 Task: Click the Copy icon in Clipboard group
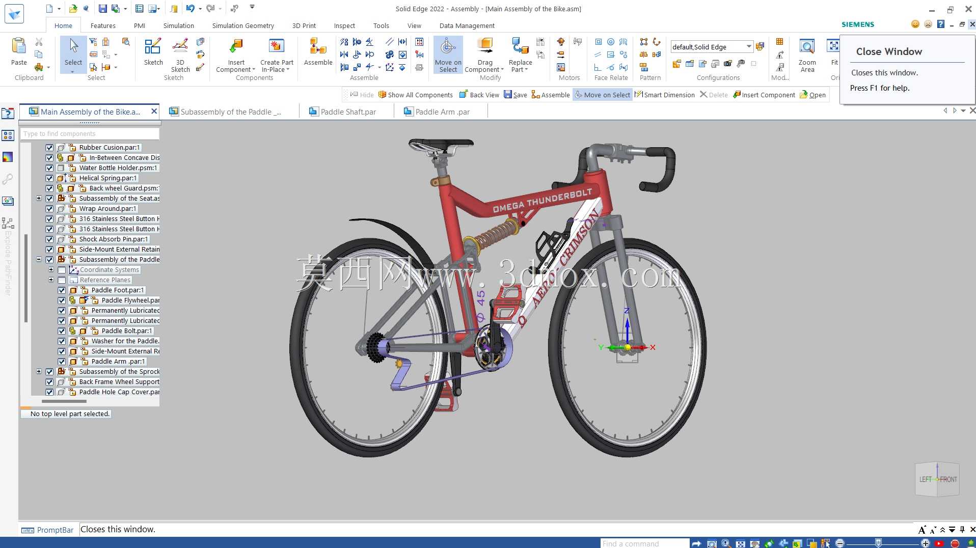39,54
